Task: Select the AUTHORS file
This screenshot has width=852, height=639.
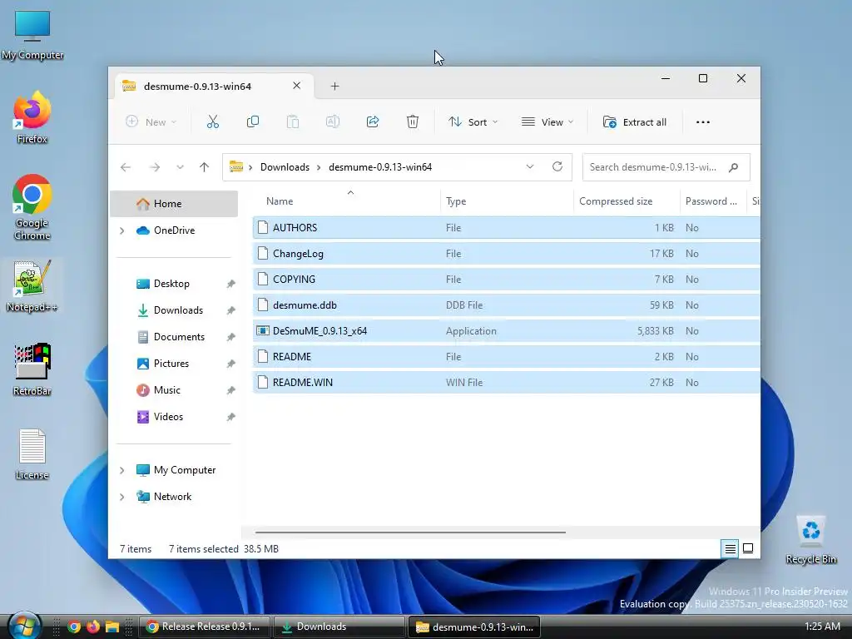Action: pyautogui.click(x=506, y=228)
